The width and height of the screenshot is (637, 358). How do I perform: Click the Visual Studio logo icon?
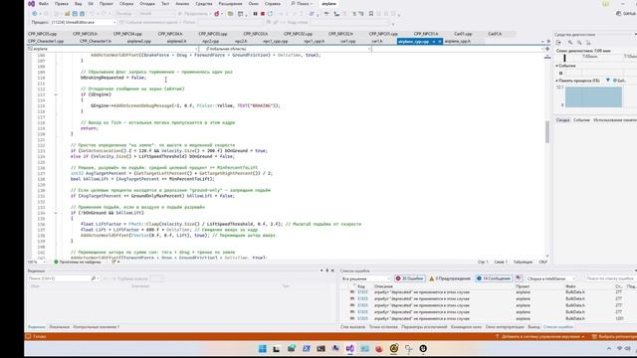31,4
